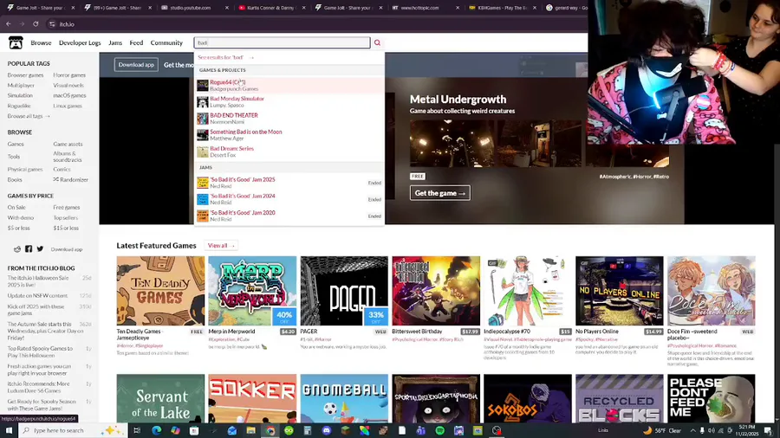Open Free games under Games by Price
Image resolution: width=780 pixels, height=438 pixels.
click(66, 207)
